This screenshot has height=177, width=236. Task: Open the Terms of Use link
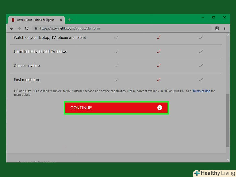[x=201, y=91]
